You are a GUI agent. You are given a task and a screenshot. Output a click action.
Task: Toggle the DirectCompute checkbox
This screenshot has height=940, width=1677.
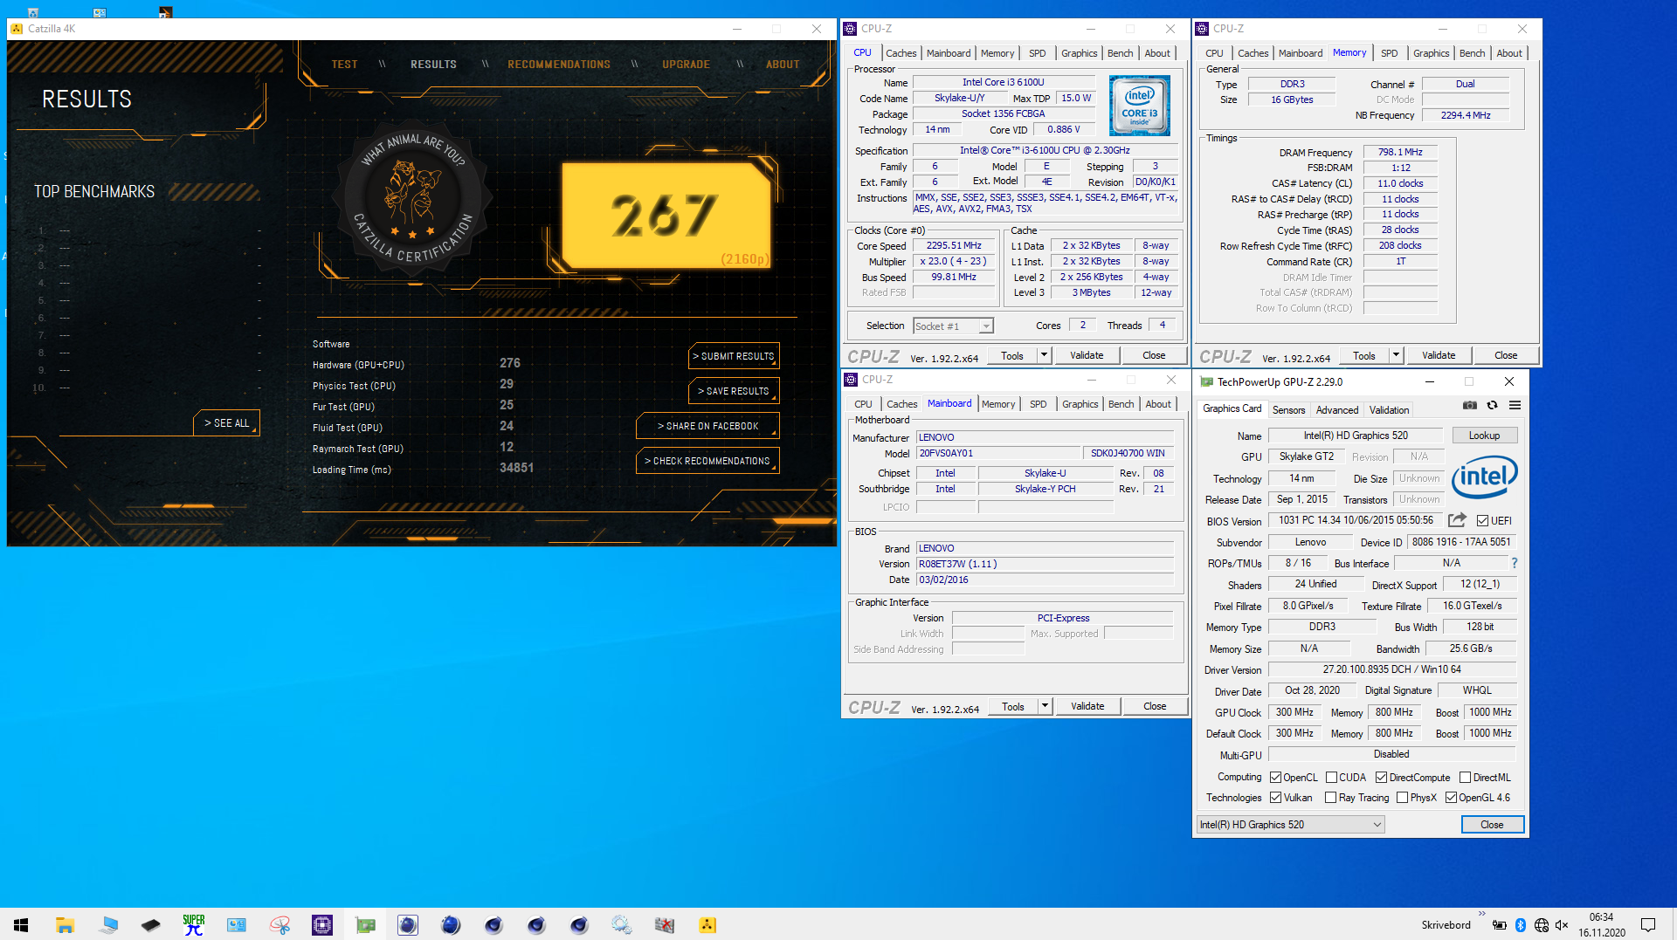point(1381,778)
